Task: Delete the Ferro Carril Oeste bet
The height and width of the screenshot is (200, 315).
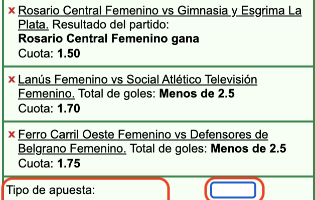Action: [12, 134]
